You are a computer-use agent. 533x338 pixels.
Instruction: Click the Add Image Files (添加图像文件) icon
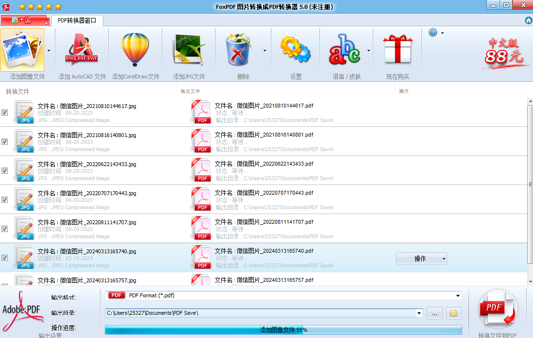pyautogui.click(x=22, y=50)
